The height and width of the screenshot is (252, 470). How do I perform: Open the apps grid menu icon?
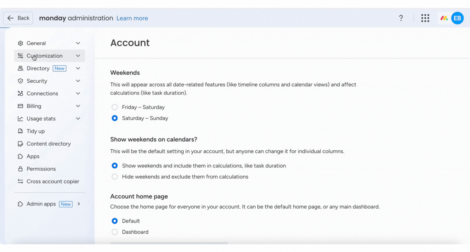425,18
